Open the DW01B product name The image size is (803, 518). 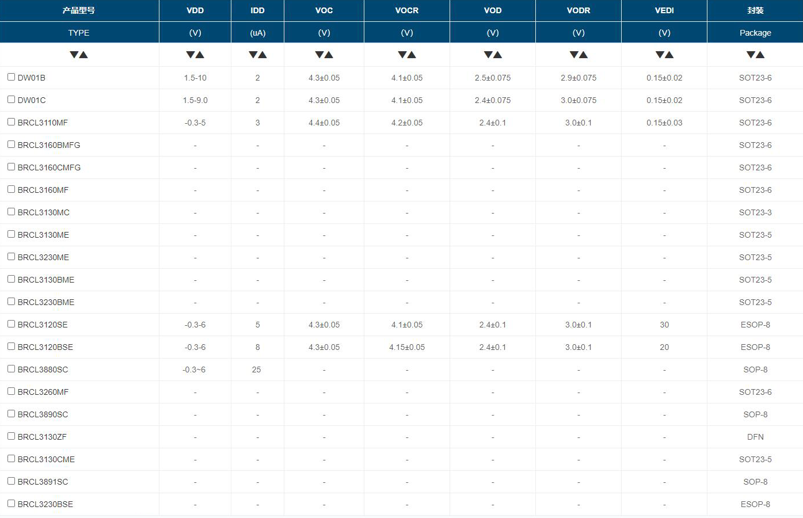pos(32,78)
